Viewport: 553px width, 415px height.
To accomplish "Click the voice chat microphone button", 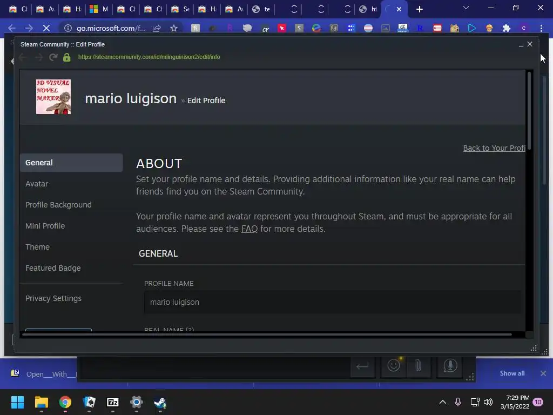I will 450,366.
